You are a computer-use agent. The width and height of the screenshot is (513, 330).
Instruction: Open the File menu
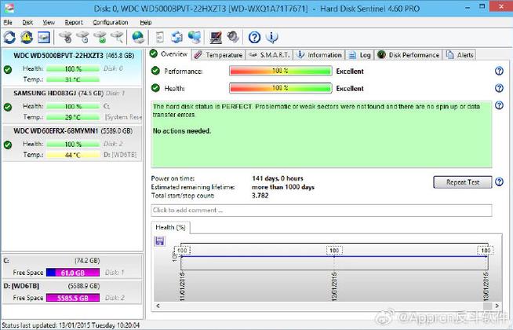click(8, 22)
